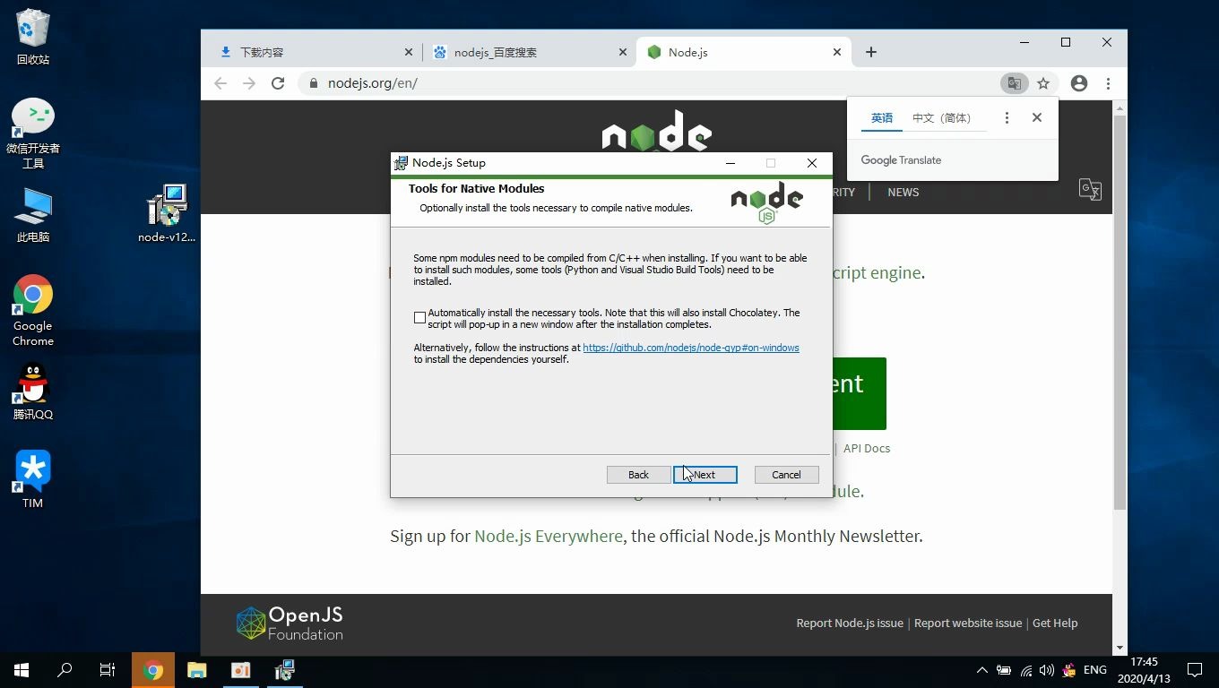Close the Node.js browser tab
The image size is (1219, 688).
coord(837,52)
